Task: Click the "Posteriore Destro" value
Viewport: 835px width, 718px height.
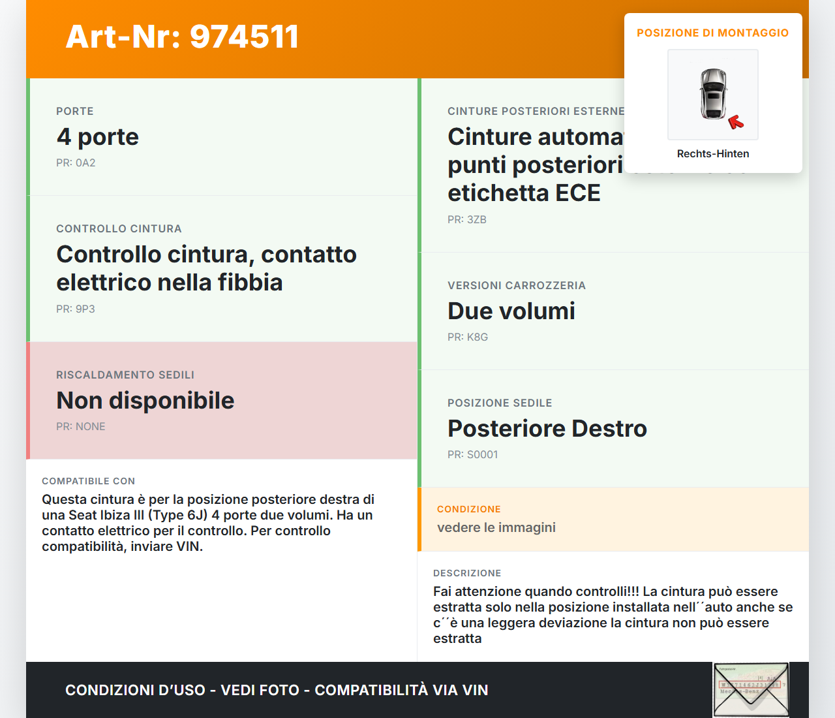Action: point(547,428)
